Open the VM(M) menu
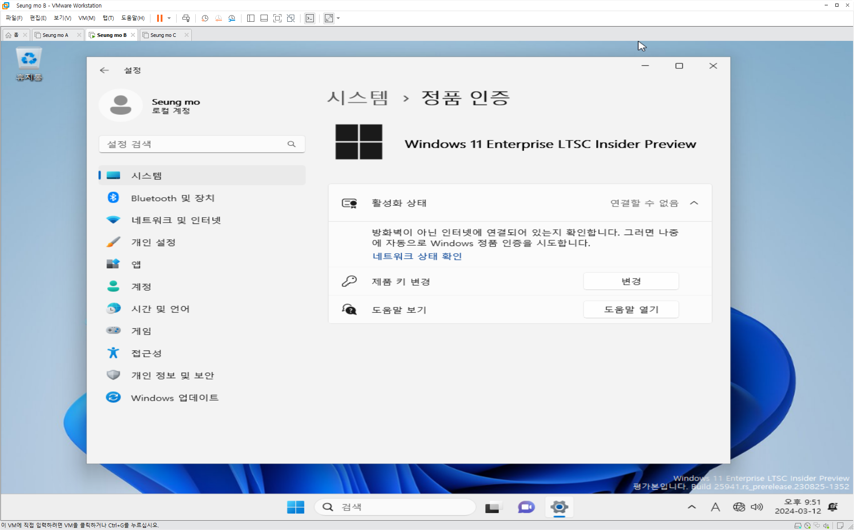 coord(87,18)
